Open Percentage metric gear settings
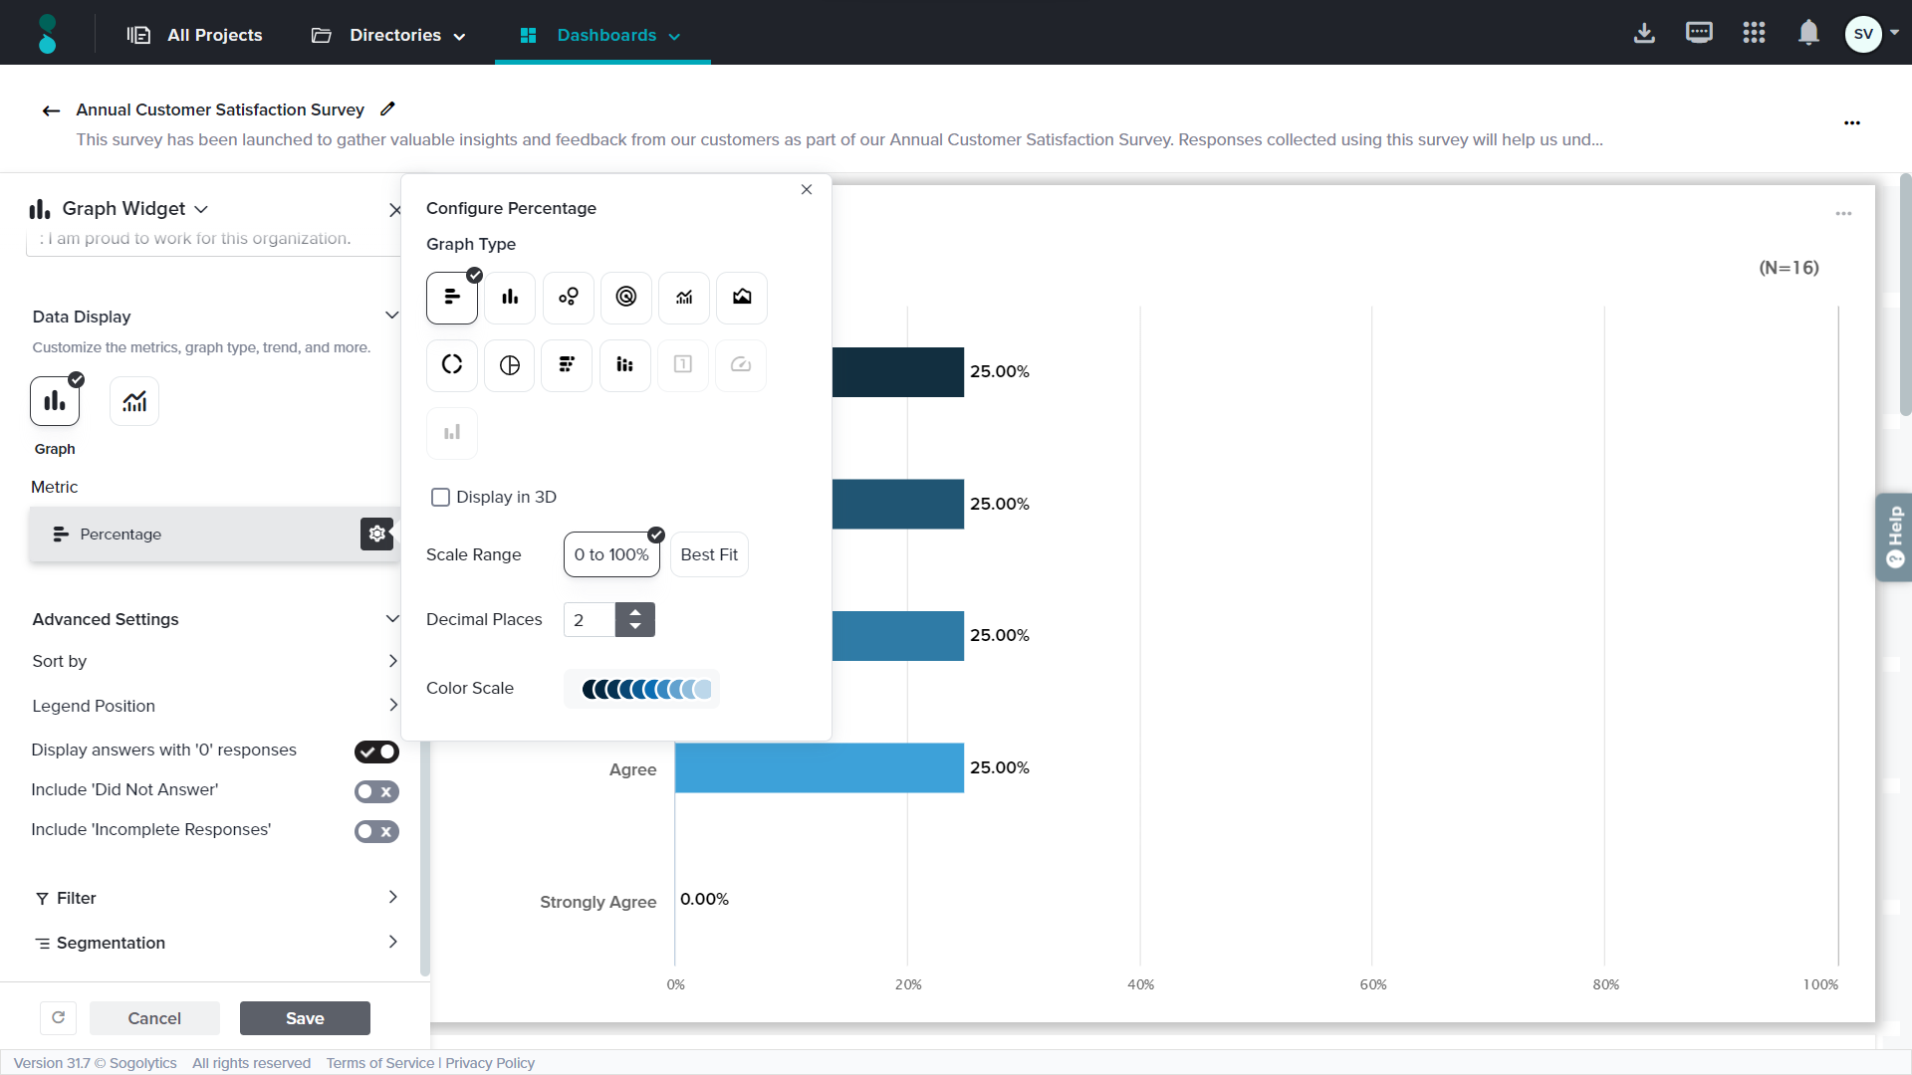1912x1075 pixels. pyautogui.click(x=376, y=535)
